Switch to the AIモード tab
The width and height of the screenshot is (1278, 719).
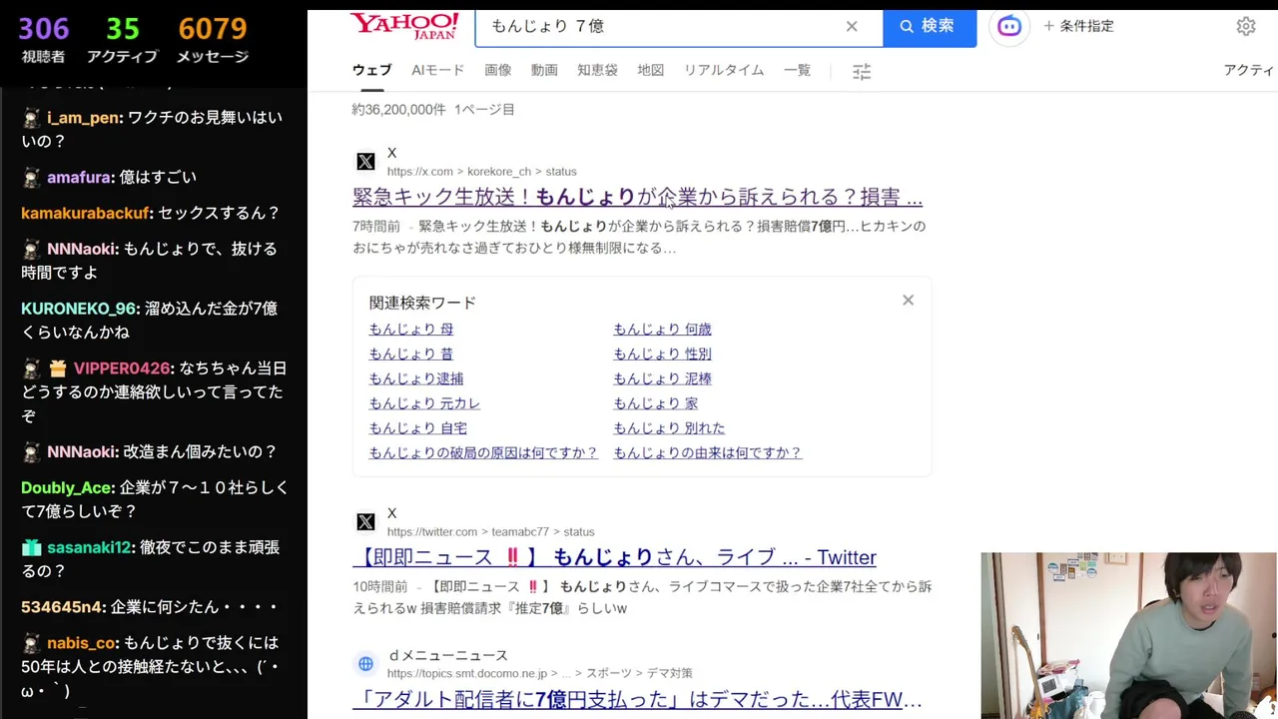coord(437,70)
